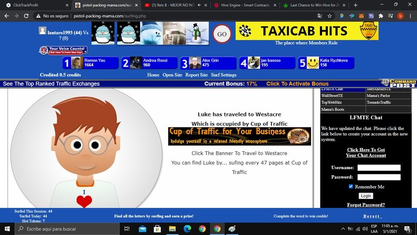This screenshot has width=417, height=235.
Task: Go back to the previous page
Action: pyautogui.click(x=7, y=16)
